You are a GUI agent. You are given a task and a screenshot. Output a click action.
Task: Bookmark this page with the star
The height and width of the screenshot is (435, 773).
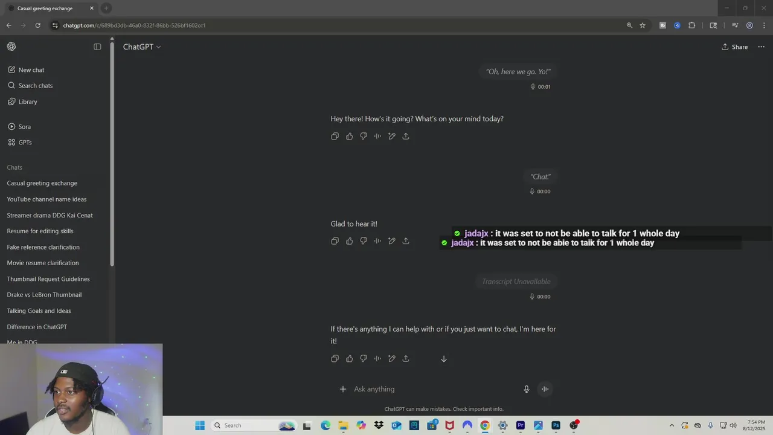point(643,25)
